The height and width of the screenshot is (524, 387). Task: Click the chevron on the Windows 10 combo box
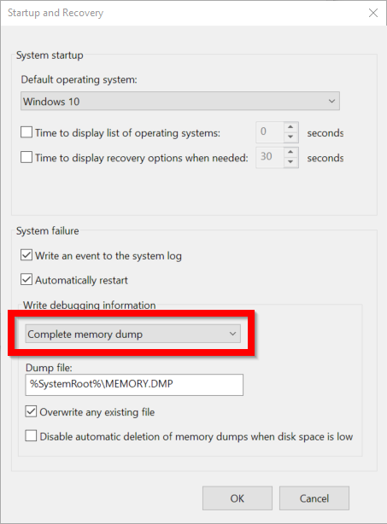tap(331, 101)
